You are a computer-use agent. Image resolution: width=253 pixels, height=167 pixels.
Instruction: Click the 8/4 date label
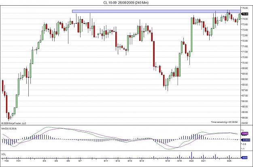click(44, 161)
